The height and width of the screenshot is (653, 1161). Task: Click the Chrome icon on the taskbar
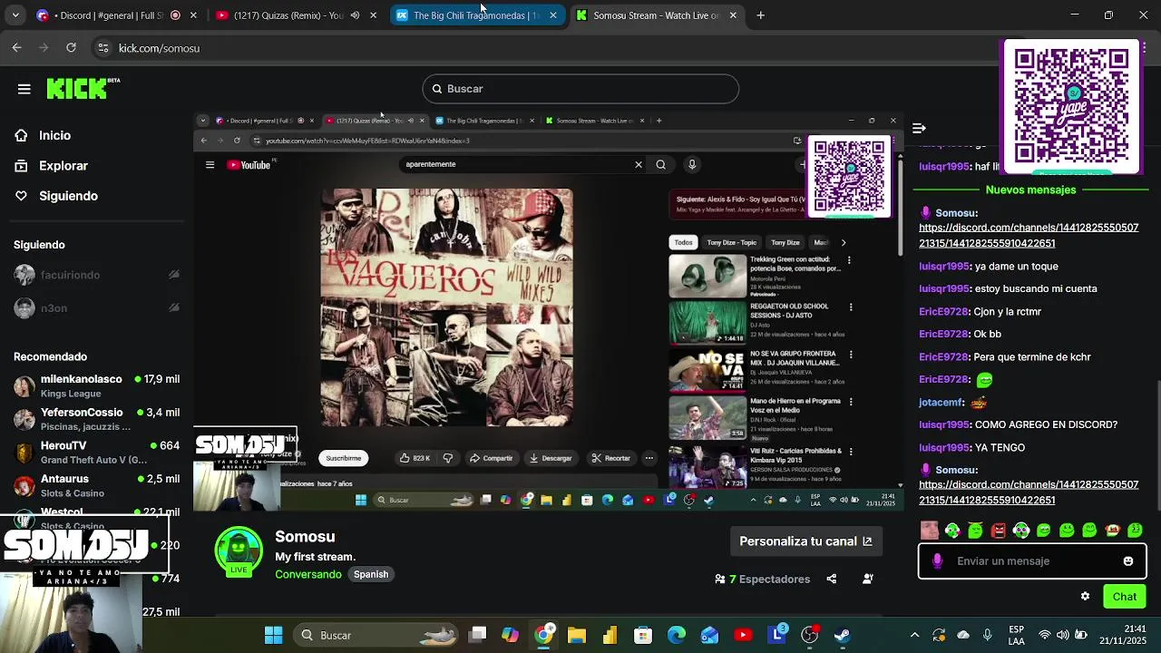click(543, 635)
